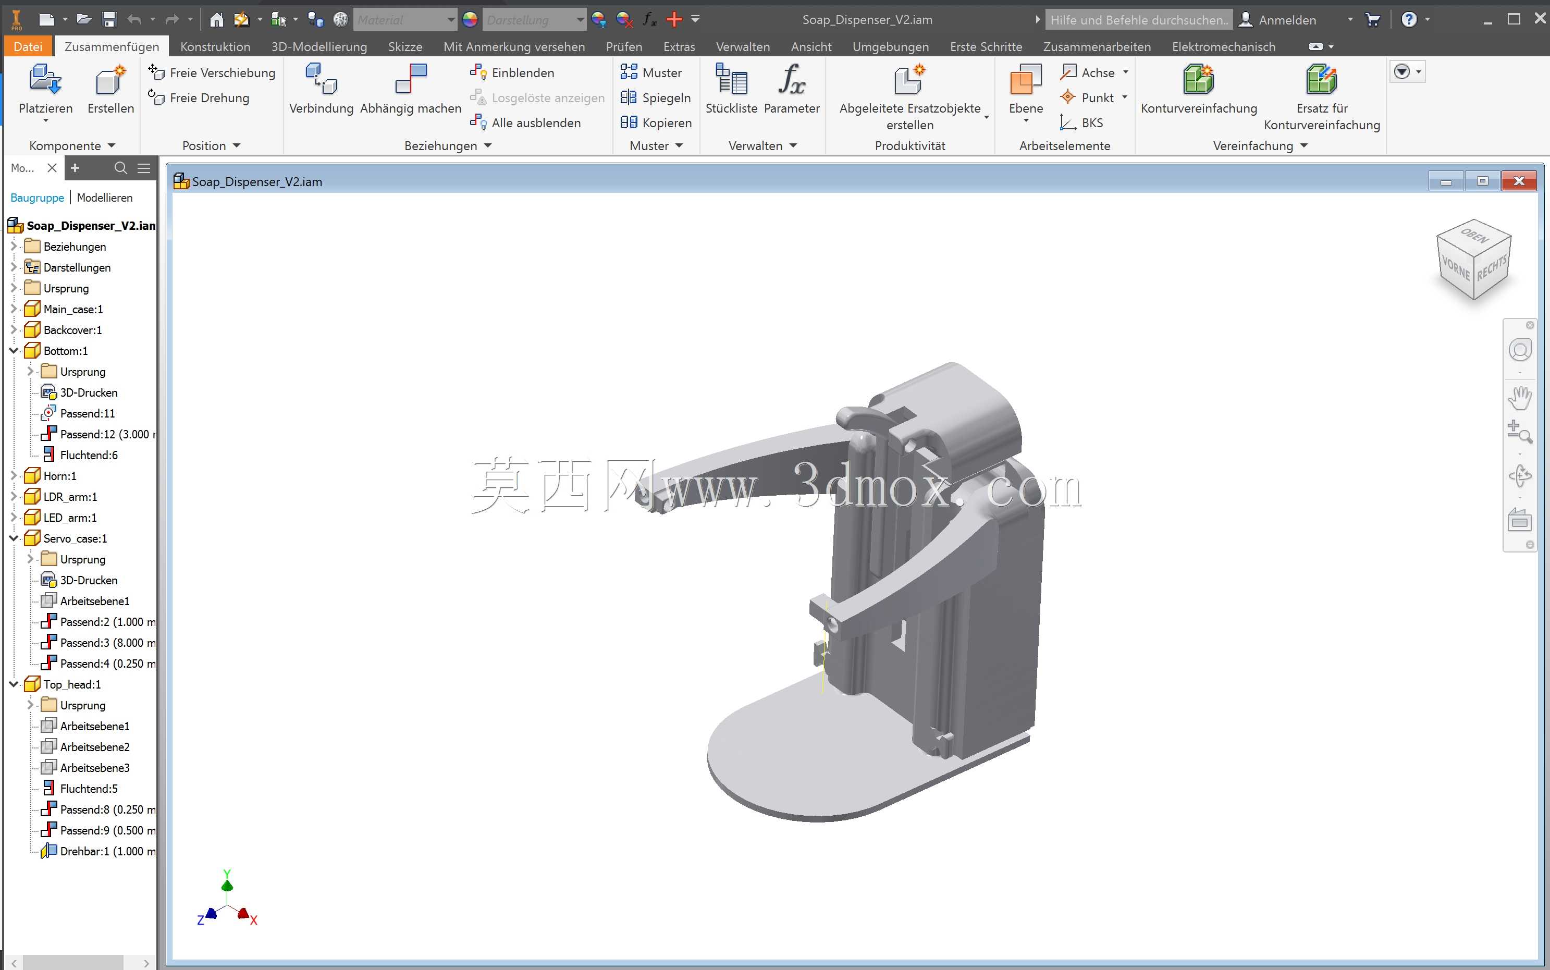Open the Ansicht ribbon tab

(811, 47)
